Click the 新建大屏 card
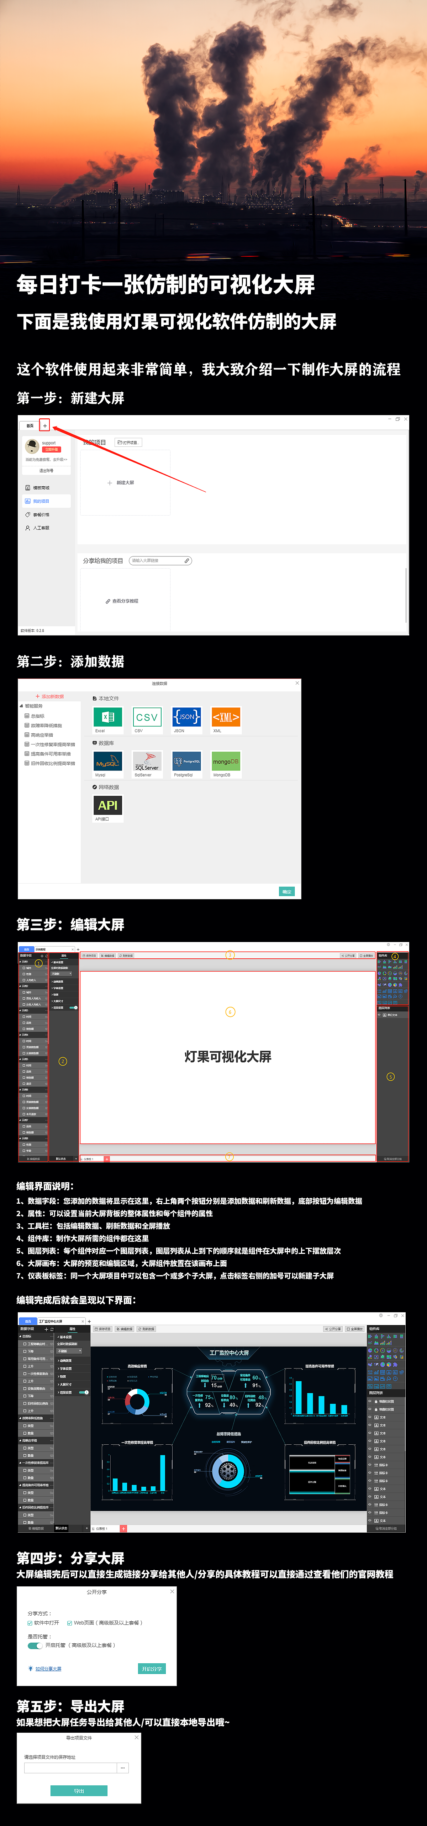The height and width of the screenshot is (1826, 427). pos(125,483)
